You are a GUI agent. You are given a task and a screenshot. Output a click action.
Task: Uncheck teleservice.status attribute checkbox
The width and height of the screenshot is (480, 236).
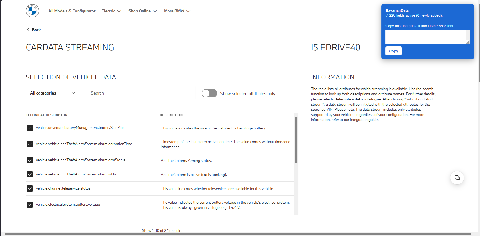click(30, 188)
